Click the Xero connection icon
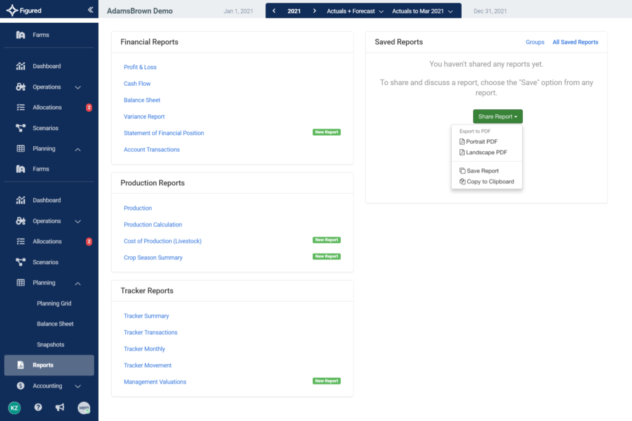Screen dimensions: 632x421 point(84,407)
